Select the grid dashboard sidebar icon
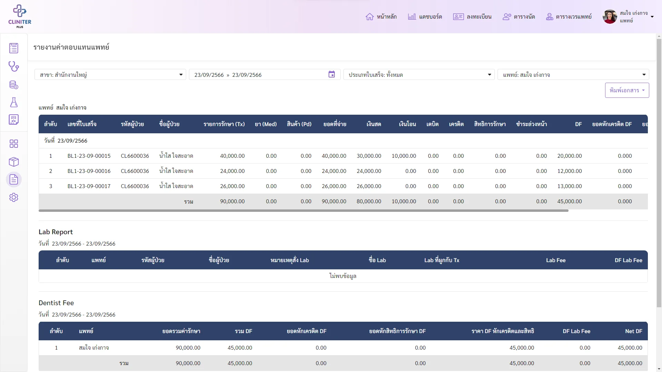The height and width of the screenshot is (372, 662). (x=14, y=144)
